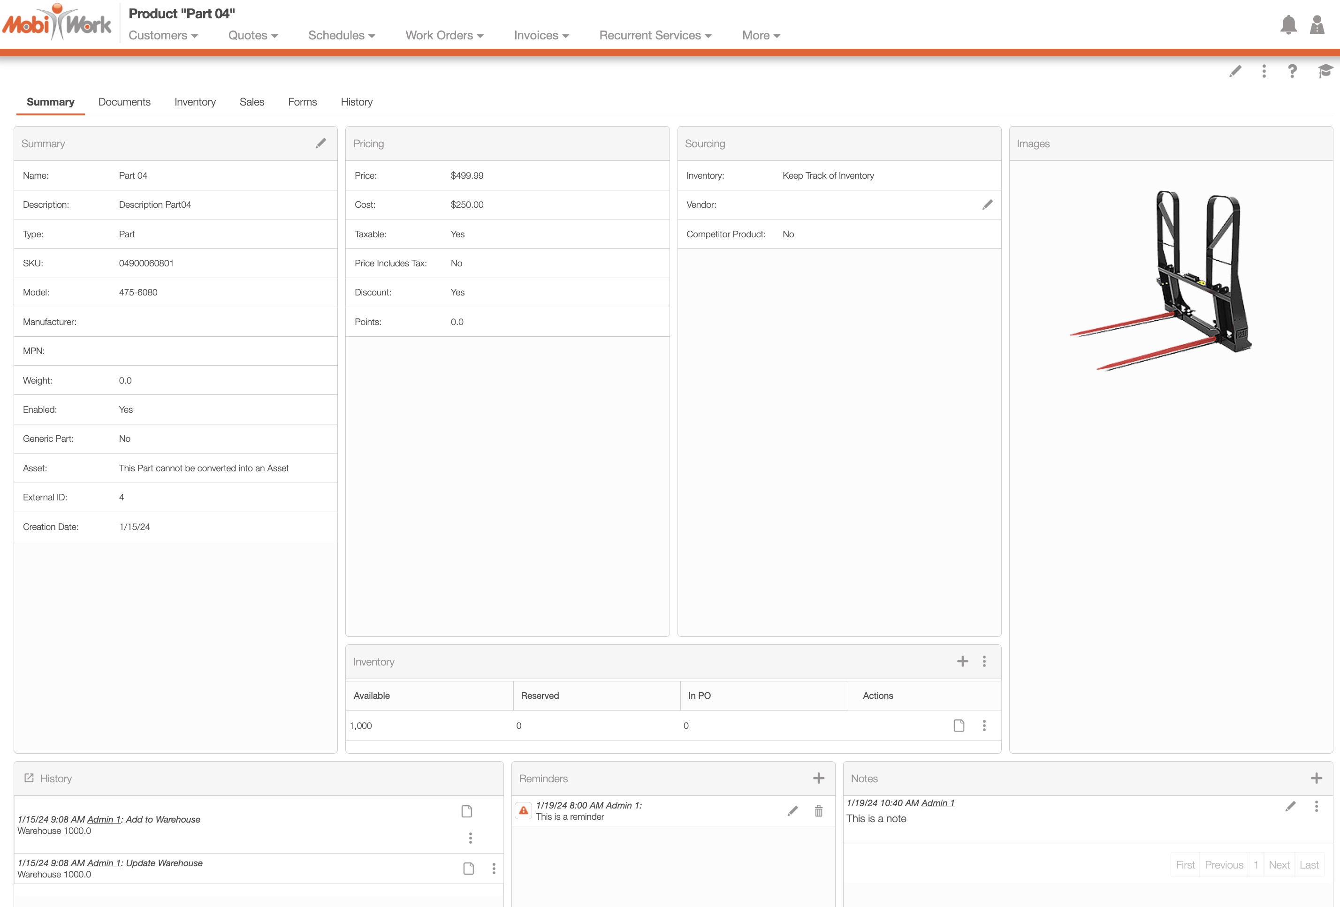This screenshot has height=907, width=1340.
Task: Open History panel external link icon
Action: point(29,778)
